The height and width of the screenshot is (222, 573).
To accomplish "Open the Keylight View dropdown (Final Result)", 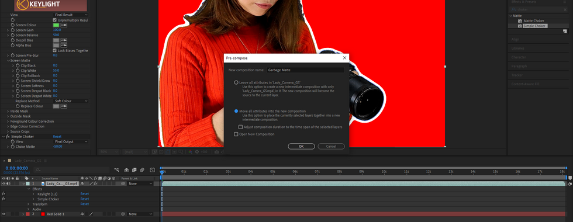I will coord(71,15).
